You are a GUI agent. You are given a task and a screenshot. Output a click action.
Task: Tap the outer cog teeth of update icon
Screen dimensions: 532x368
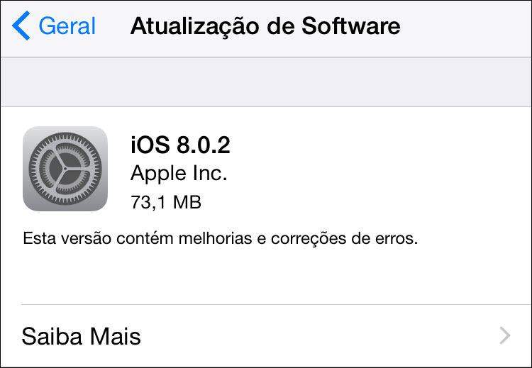point(65,135)
